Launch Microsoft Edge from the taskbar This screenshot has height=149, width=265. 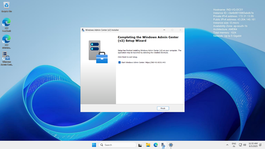[x=156, y=145]
